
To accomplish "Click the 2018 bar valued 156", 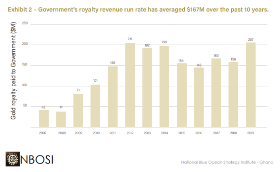I will pyautogui.click(x=233, y=95).
